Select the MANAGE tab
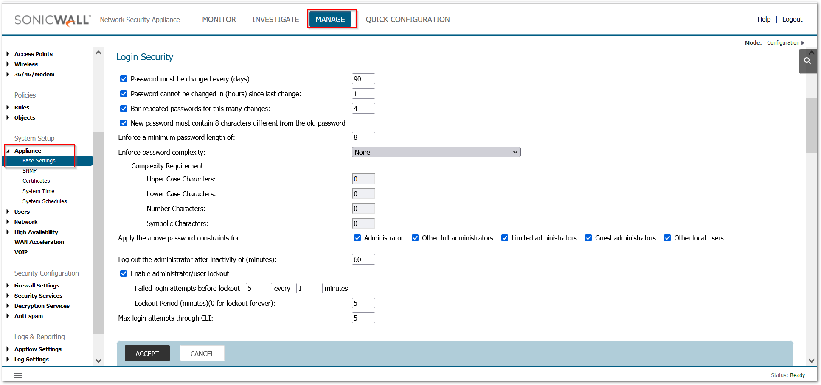Viewport: 821px width, 385px height. pyautogui.click(x=330, y=19)
